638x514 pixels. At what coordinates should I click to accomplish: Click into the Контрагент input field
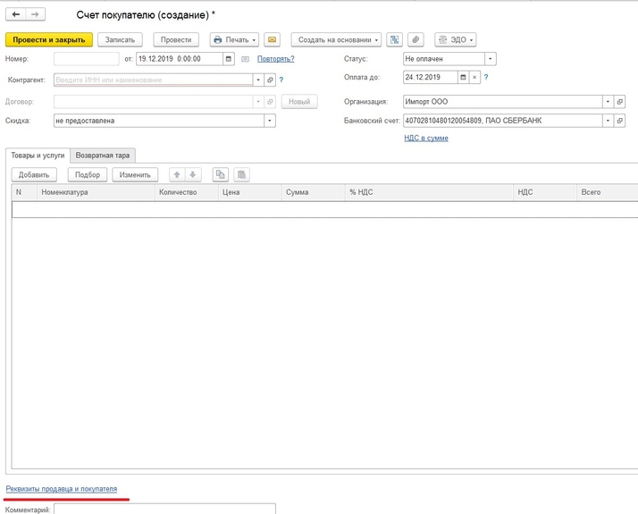[x=154, y=80]
